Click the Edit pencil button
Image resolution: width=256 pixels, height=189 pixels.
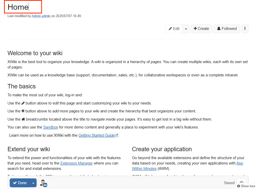point(174,29)
